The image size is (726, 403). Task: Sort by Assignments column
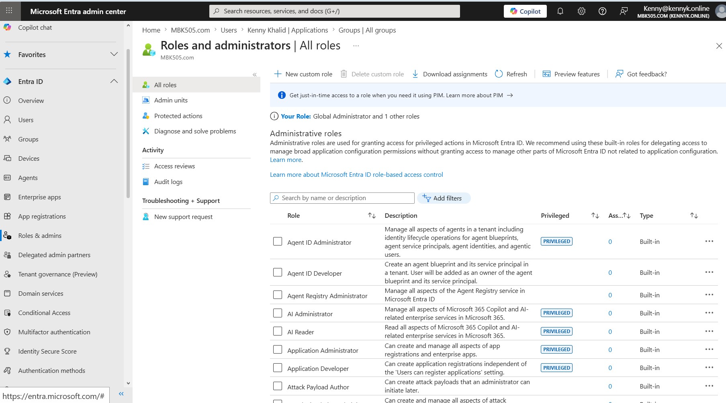point(626,216)
